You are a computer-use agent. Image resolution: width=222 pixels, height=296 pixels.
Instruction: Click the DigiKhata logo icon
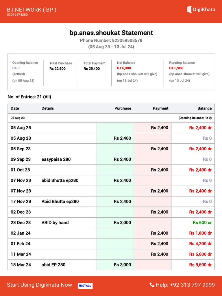[190, 9]
